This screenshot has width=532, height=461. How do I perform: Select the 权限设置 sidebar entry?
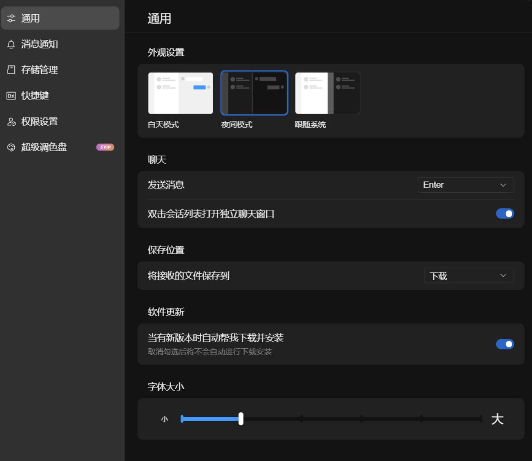pyautogui.click(x=39, y=122)
